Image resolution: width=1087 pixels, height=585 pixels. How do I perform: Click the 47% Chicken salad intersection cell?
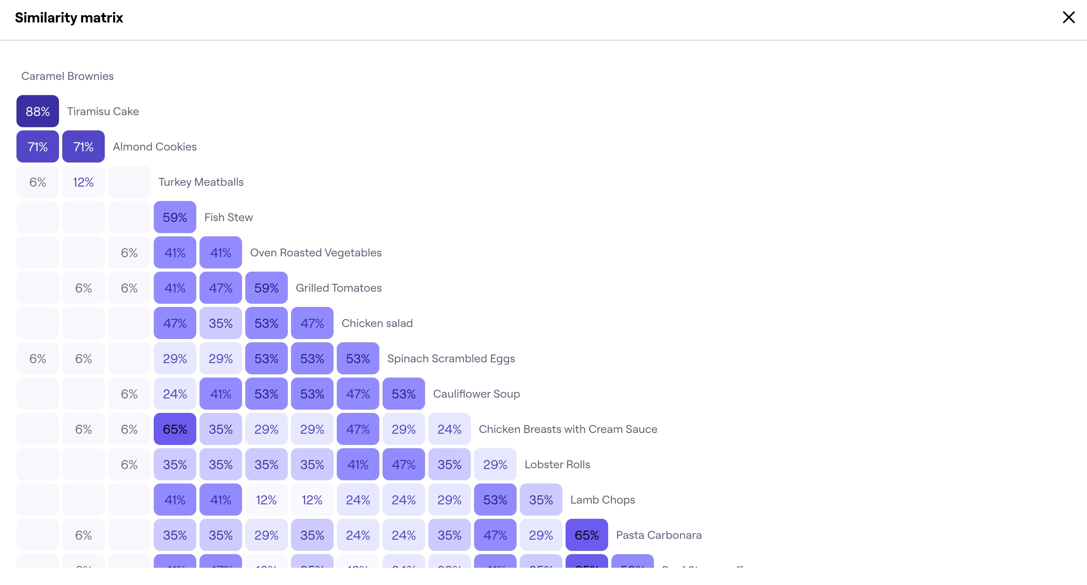312,323
